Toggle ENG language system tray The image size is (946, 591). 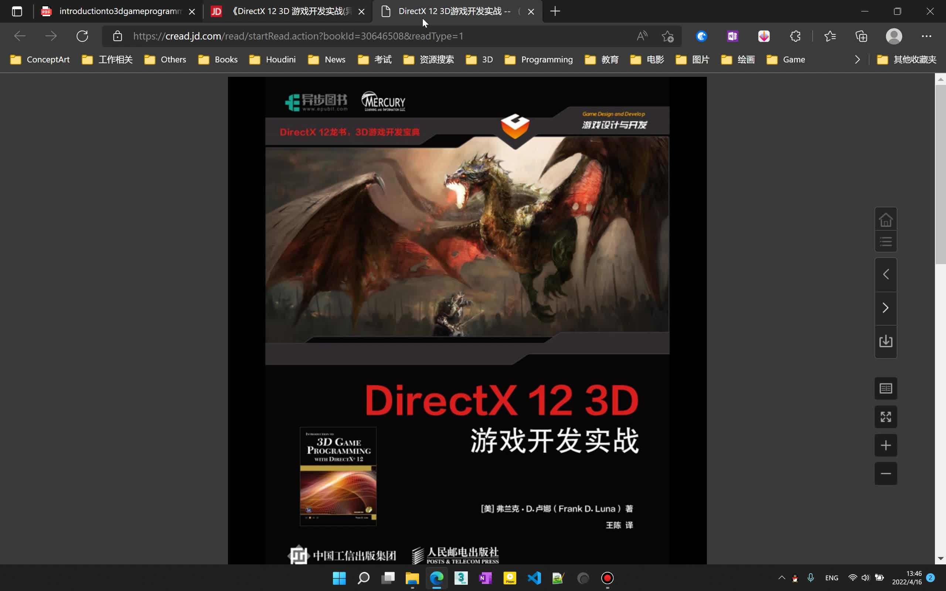tap(831, 578)
